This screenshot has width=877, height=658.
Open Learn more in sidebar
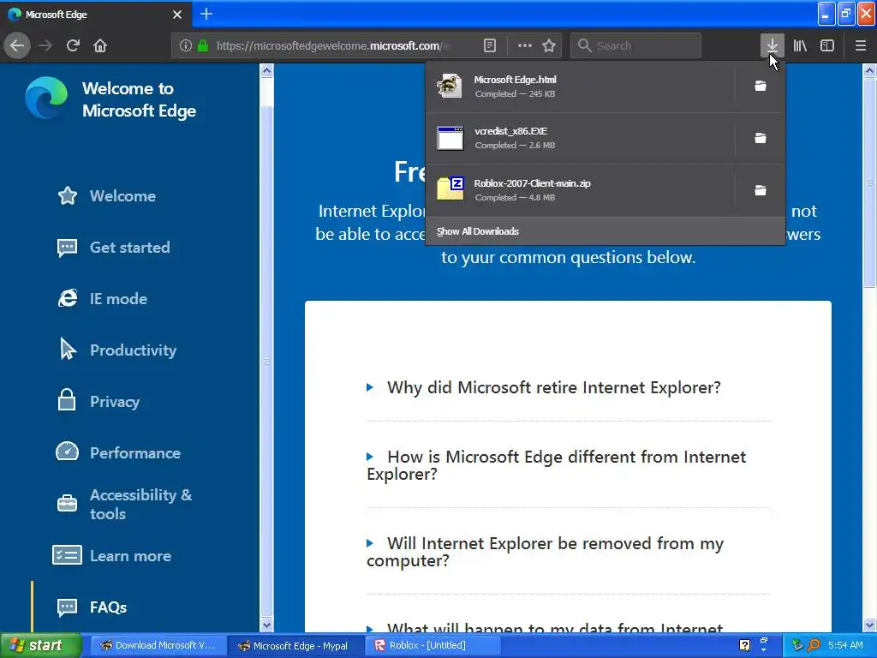[112, 555]
